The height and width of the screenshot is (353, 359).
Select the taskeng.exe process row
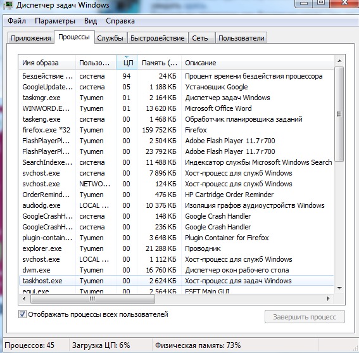pos(176,119)
